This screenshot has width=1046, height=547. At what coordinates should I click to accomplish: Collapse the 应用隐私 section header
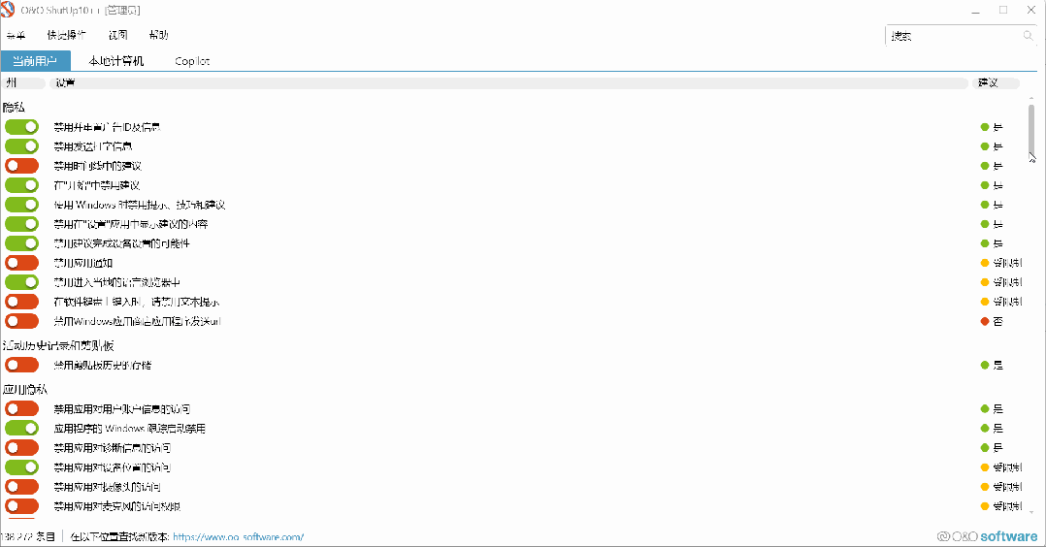click(x=24, y=389)
